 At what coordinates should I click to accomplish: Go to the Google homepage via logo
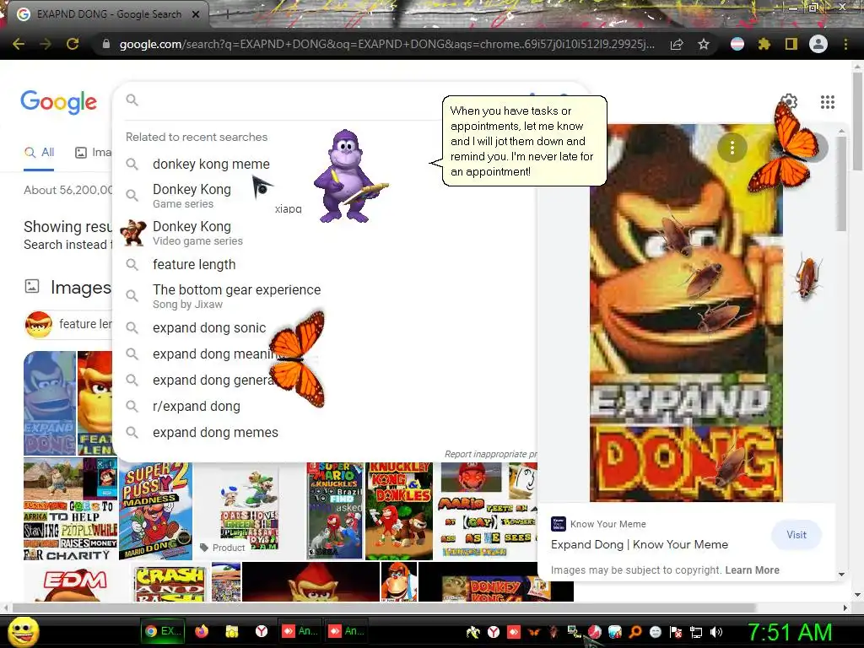[x=59, y=102]
